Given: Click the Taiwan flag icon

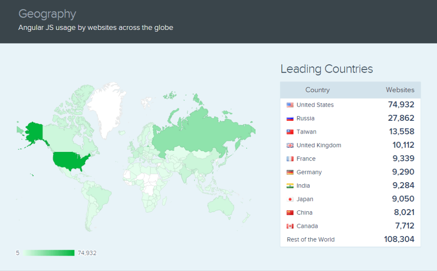Looking at the screenshot, I should tap(290, 132).
